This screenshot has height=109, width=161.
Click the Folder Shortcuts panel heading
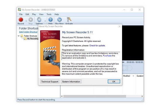(x=29, y=28)
